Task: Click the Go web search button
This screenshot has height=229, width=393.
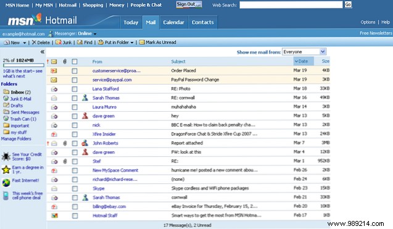Action: [x=348, y=4]
